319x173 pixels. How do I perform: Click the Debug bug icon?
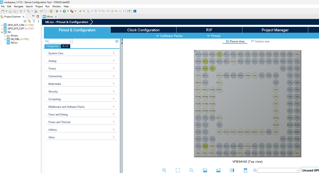pyautogui.click(x=57, y=11)
